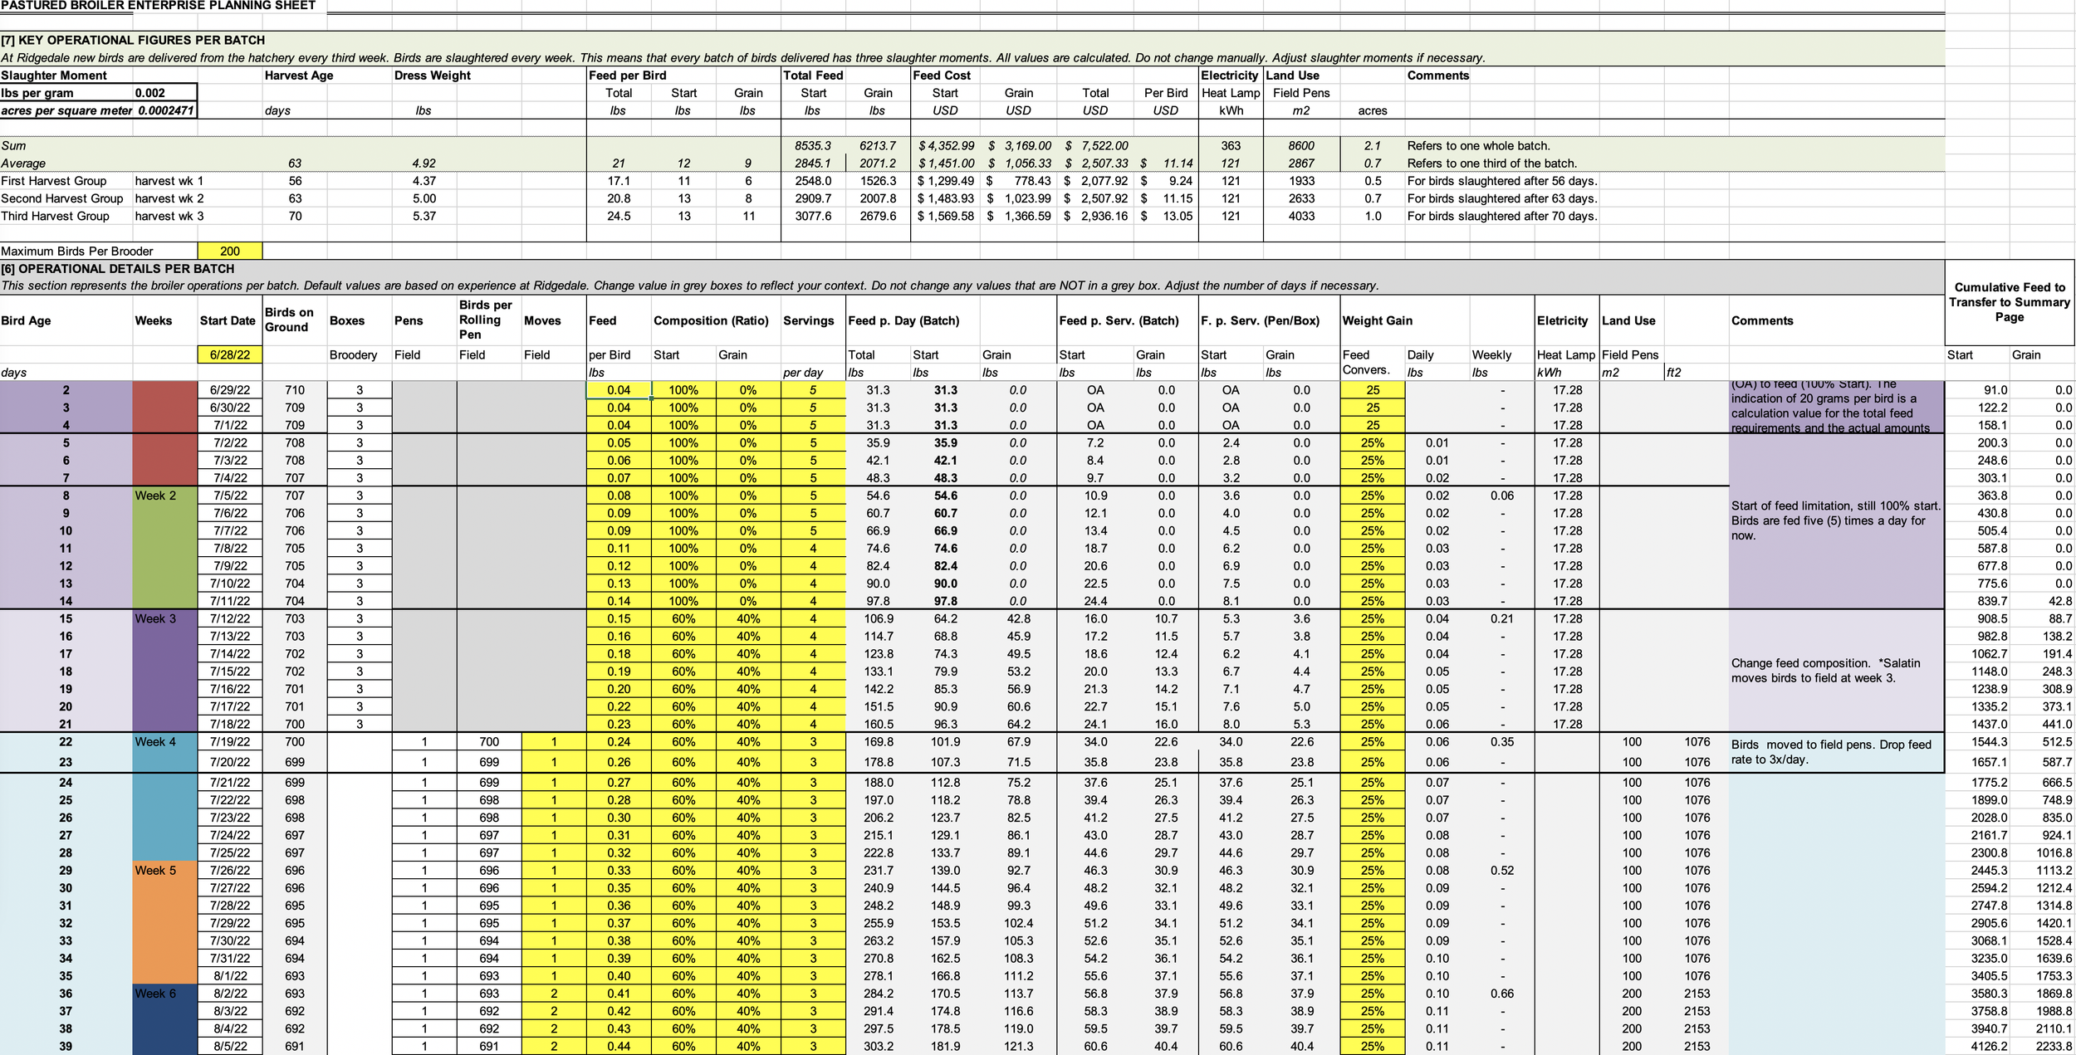Click the Maximum Birds Per Brooder value 200

pyautogui.click(x=230, y=251)
